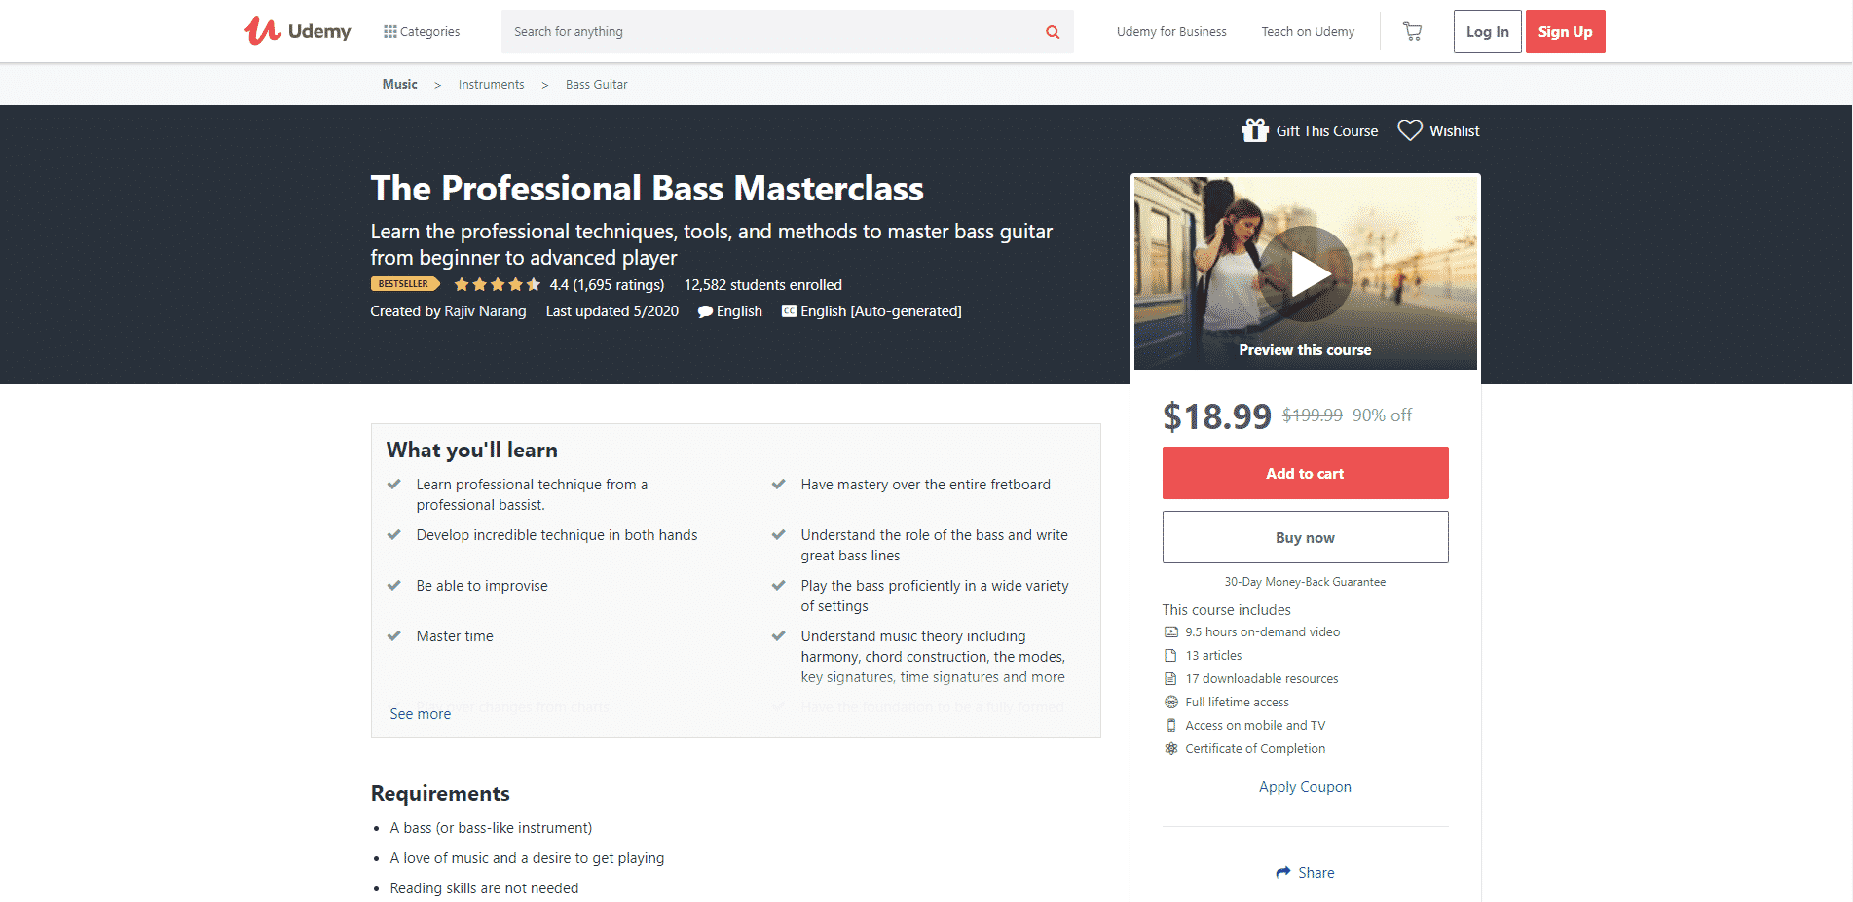Image resolution: width=1853 pixels, height=902 pixels.
Task: Click 17 downloadable resources text
Action: coord(1261,679)
